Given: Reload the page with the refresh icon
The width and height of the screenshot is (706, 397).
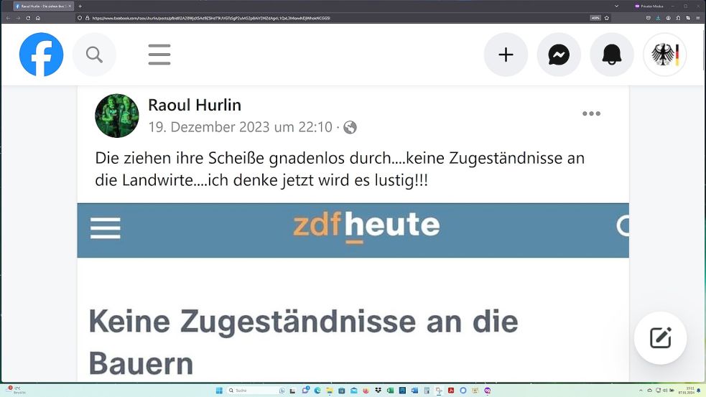Looking at the screenshot, I should coord(28,18).
